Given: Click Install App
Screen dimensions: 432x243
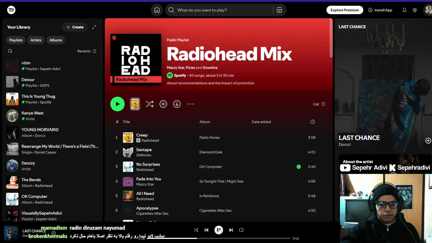Looking at the screenshot, I should tap(380, 10).
